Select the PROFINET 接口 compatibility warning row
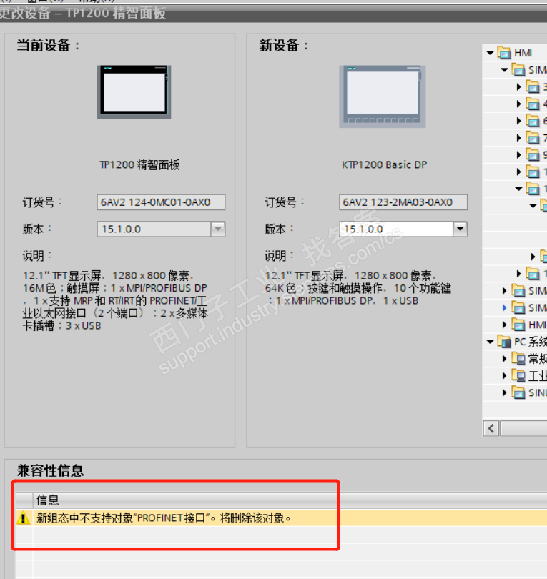 pyautogui.click(x=281, y=518)
